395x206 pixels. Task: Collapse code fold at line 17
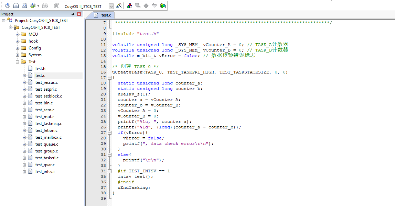point(109,78)
